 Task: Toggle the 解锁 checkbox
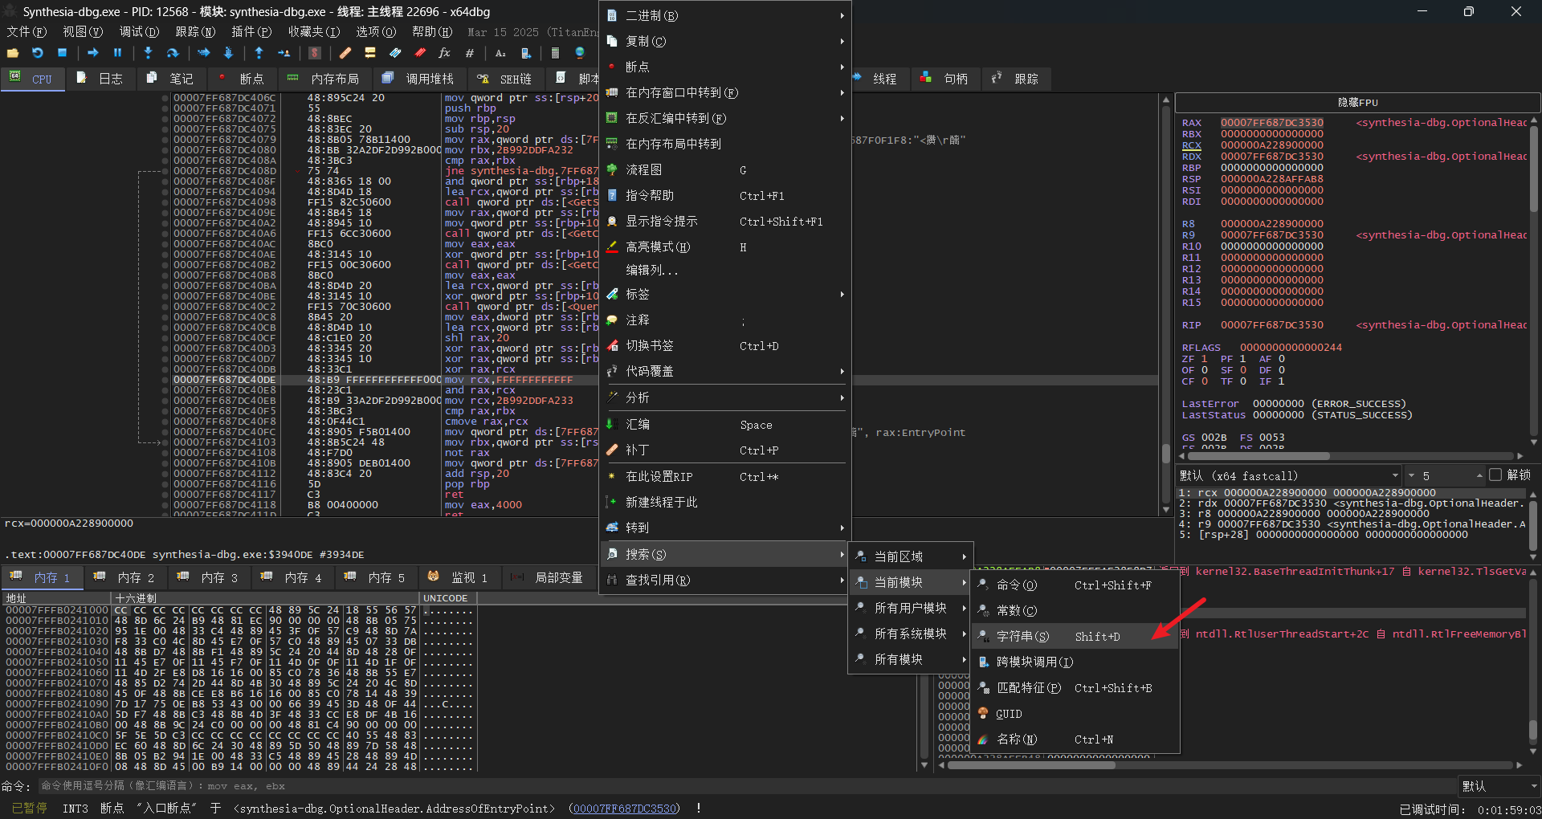(x=1495, y=475)
